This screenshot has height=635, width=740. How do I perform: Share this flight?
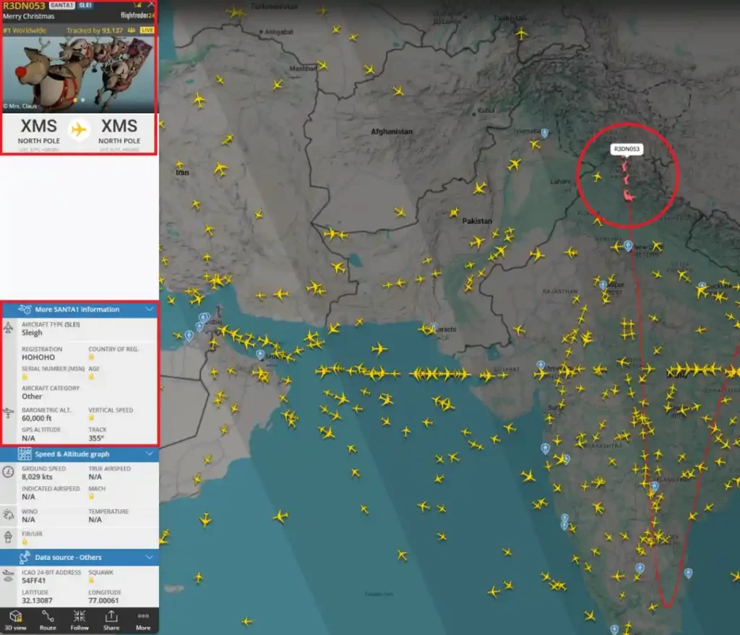[111, 619]
